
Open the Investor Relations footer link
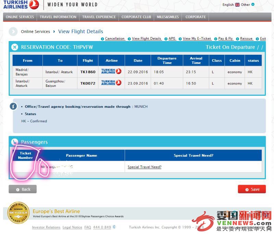point(46,227)
